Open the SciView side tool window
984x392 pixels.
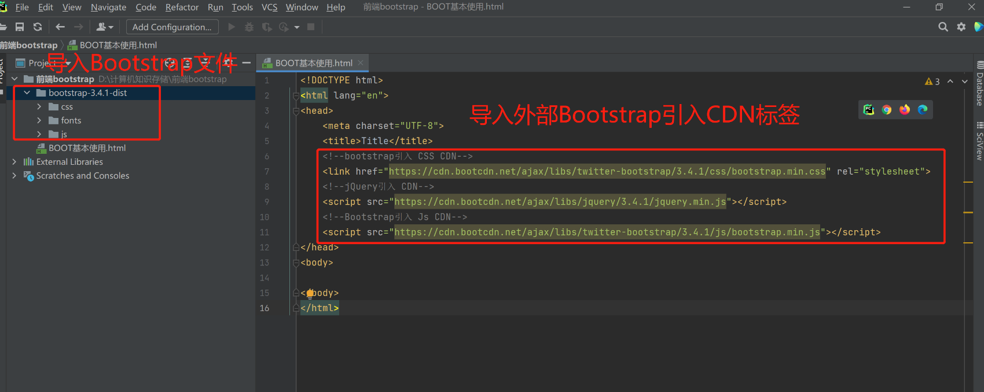pos(979,142)
